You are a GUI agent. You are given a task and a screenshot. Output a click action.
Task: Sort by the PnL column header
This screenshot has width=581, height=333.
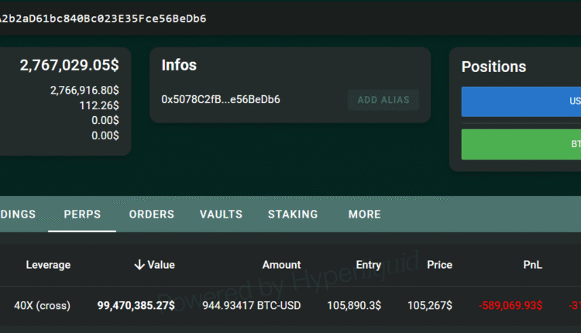532,265
